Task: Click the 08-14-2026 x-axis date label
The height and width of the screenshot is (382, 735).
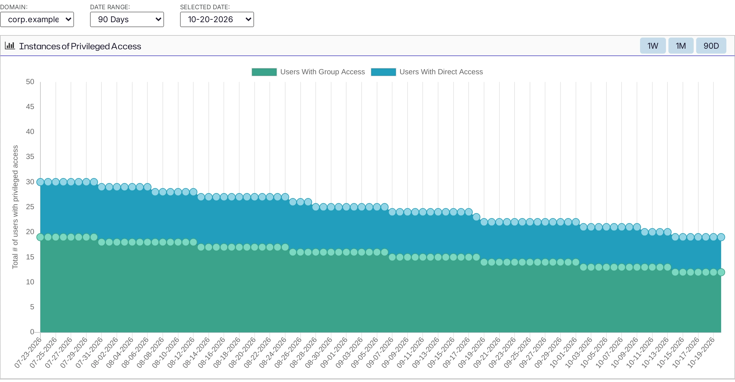Action: tap(196, 353)
